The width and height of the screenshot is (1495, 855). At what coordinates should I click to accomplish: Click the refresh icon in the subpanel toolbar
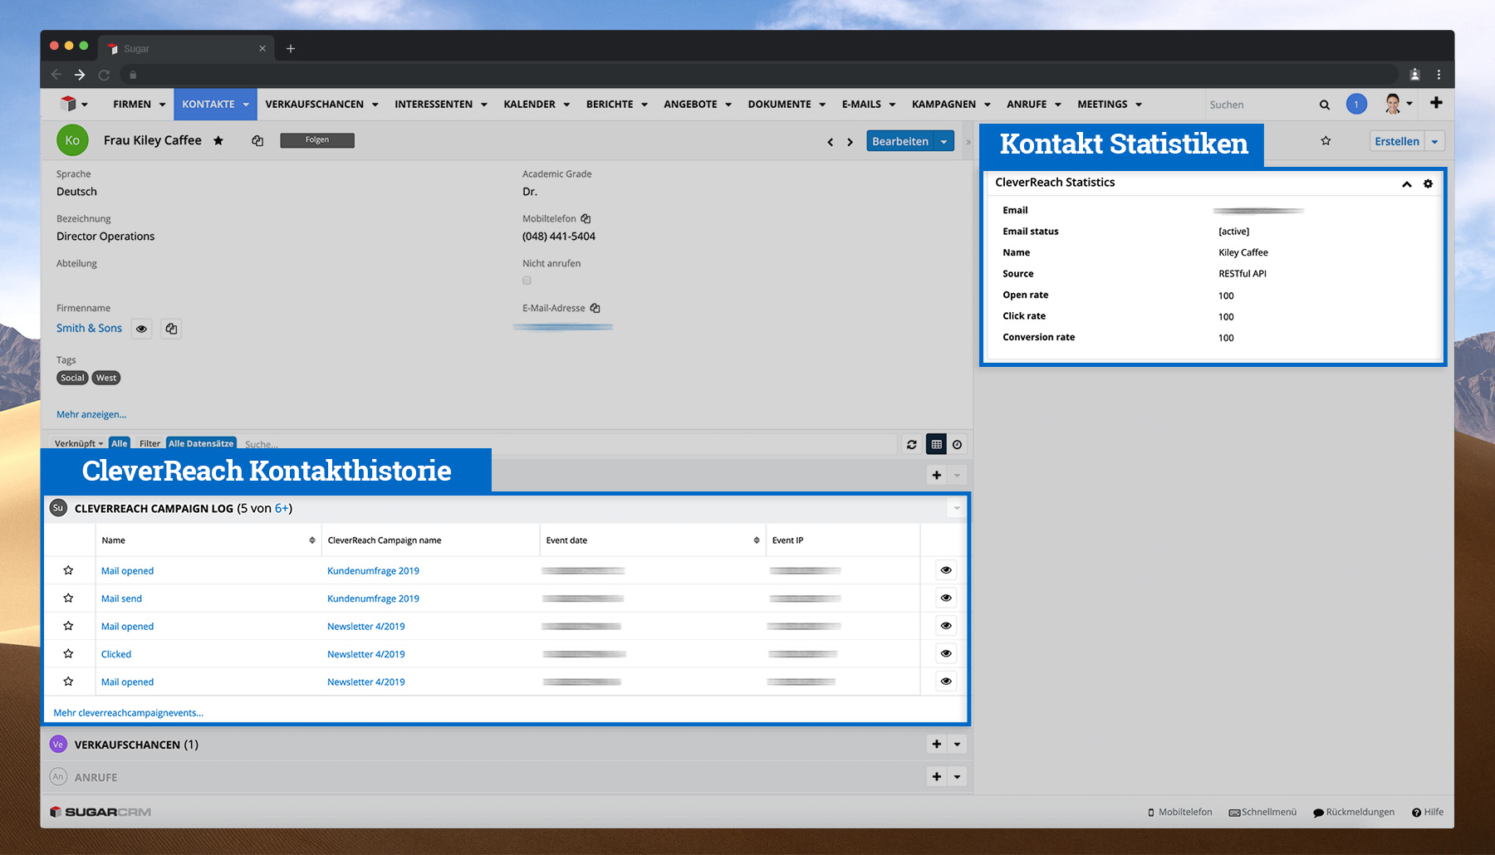911,445
